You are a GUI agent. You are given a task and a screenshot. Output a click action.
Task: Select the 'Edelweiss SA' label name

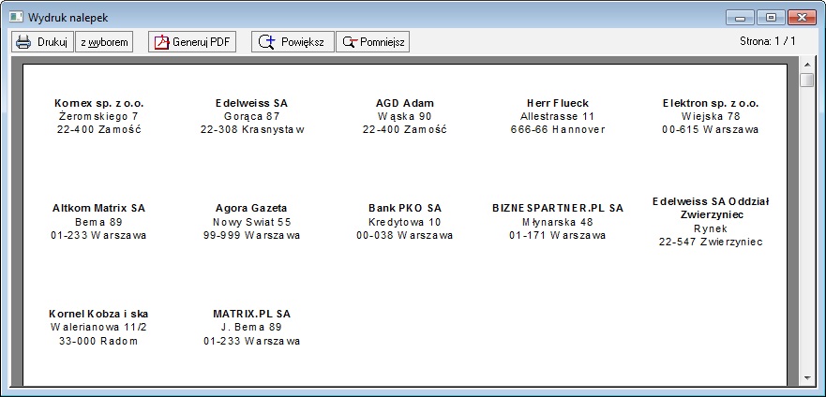pyautogui.click(x=252, y=103)
